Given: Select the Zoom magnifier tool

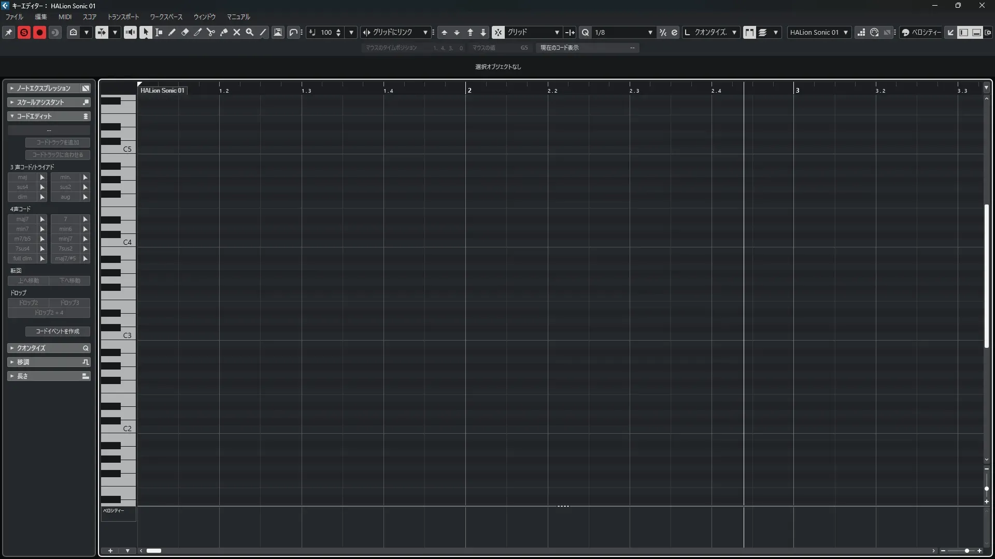Looking at the screenshot, I should [x=250, y=32].
